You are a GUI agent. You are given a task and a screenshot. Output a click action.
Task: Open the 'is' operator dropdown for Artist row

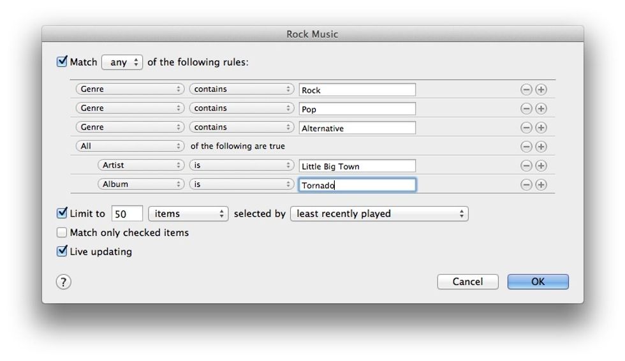coord(242,165)
